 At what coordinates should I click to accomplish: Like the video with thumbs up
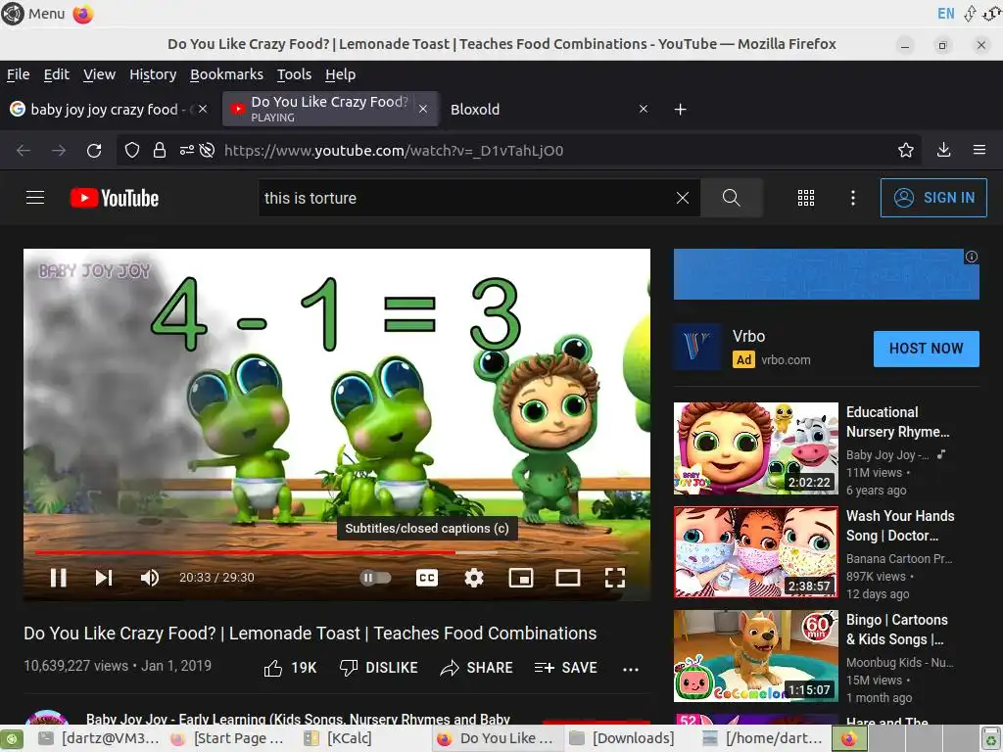pyautogui.click(x=290, y=668)
